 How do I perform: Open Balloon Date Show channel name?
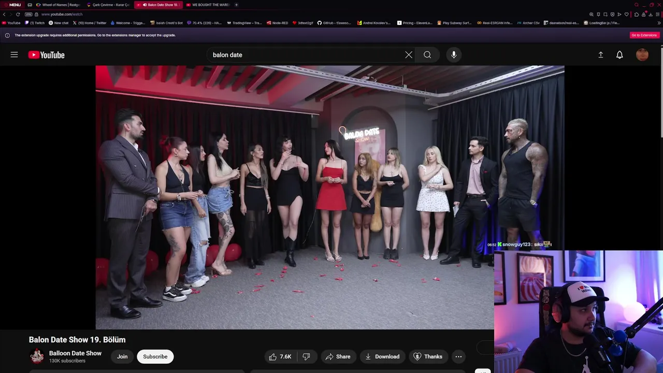75,353
